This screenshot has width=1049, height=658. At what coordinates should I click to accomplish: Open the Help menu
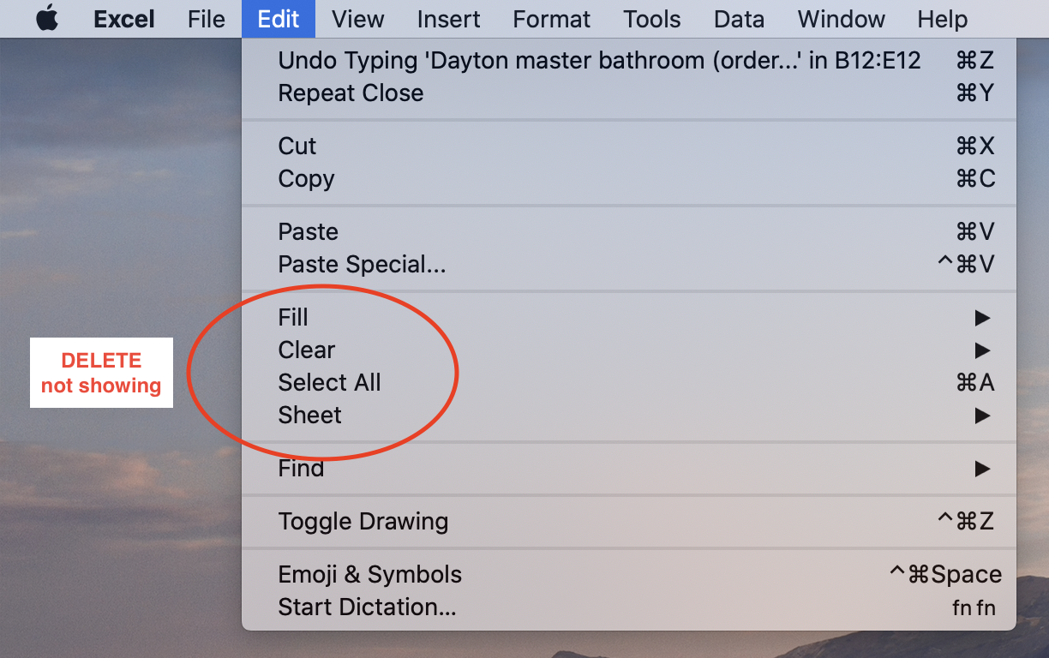(x=942, y=19)
